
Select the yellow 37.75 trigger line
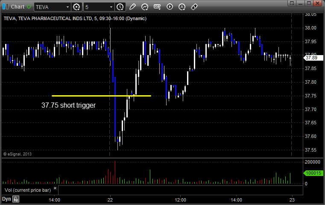click(x=101, y=96)
